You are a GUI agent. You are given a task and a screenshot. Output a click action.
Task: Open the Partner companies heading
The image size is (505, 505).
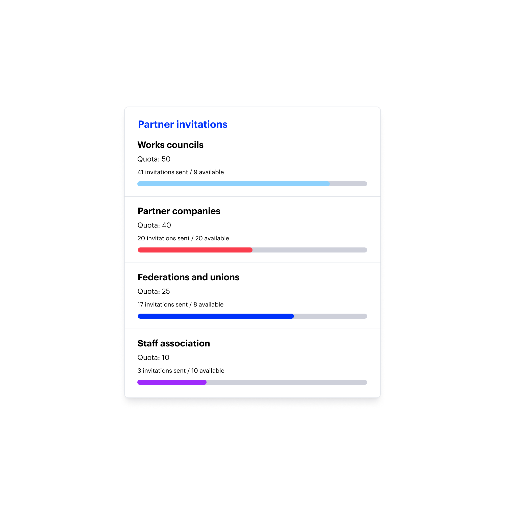[x=179, y=211]
